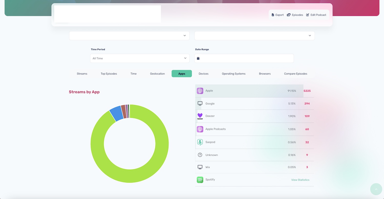Click the Apple Podcasts row icon
384x199 pixels.
tap(200, 129)
